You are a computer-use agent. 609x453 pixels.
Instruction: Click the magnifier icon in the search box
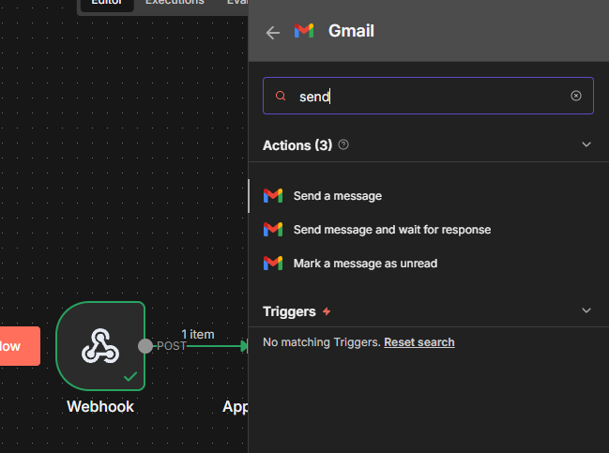(280, 96)
